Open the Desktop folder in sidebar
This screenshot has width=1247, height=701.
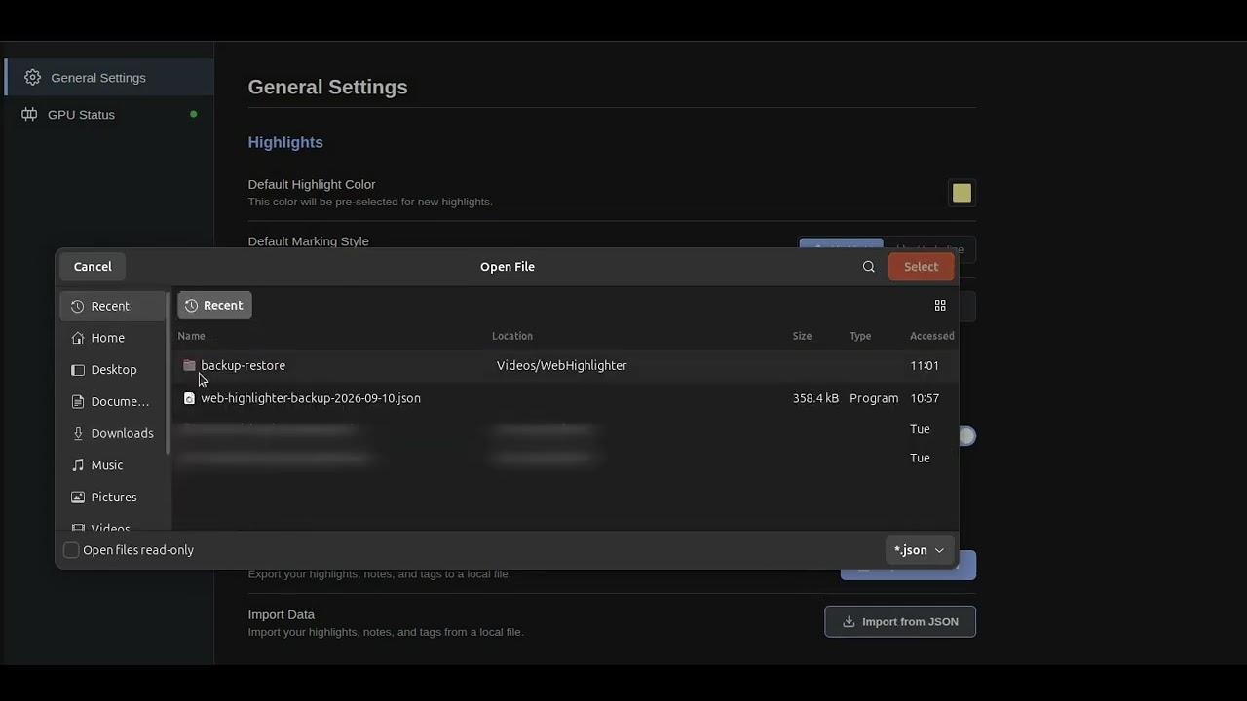click(x=112, y=370)
